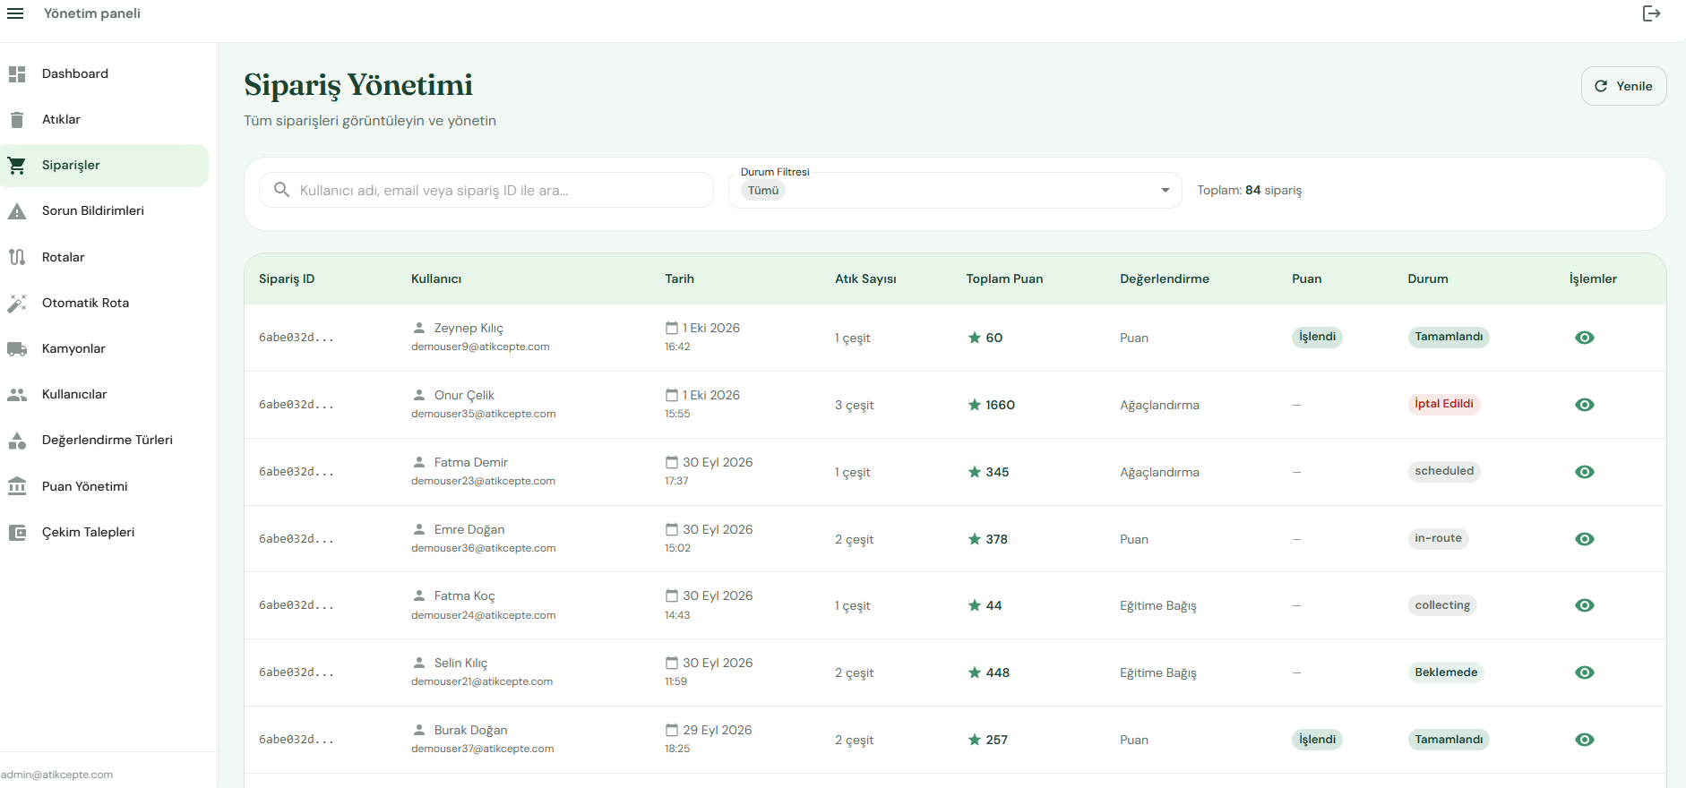Click the 1660 points value
Viewport: 1686px width, 788px height.
[1000, 405]
